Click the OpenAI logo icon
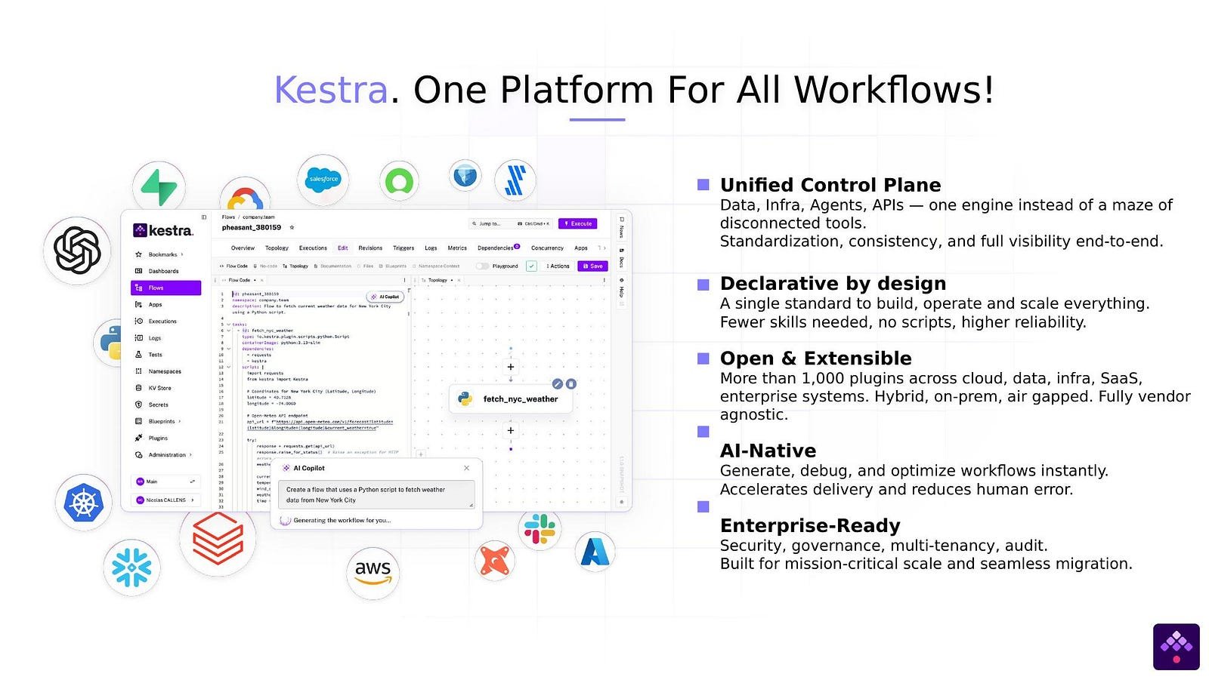 click(77, 251)
